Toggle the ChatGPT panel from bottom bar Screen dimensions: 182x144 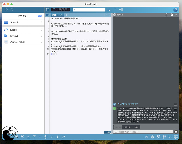tap(152, 137)
